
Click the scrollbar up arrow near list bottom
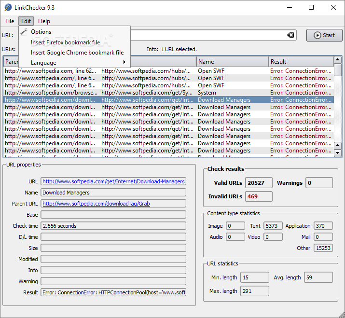tap(338, 145)
